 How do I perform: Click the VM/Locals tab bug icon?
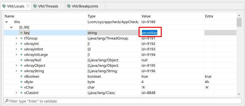(x=4, y=6)
